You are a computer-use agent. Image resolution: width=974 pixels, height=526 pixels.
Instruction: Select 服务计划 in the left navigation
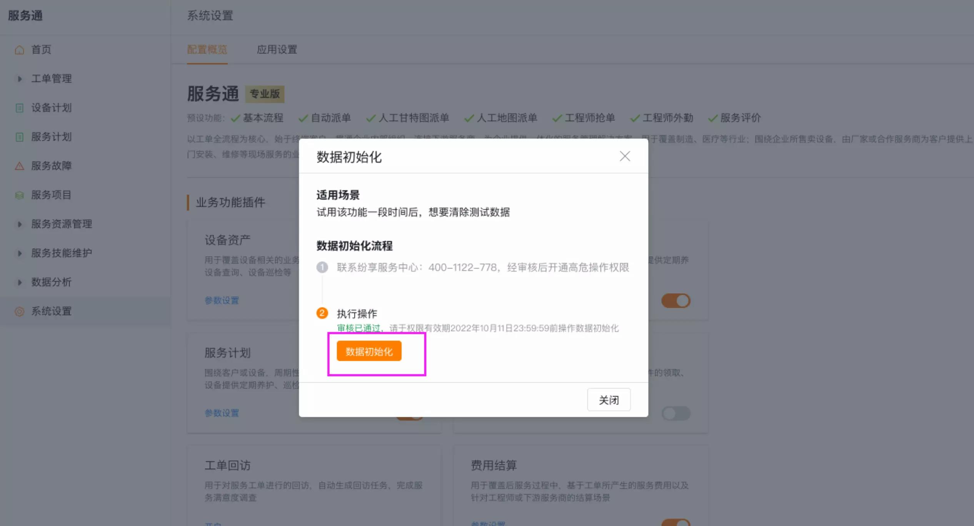point(52,137)
